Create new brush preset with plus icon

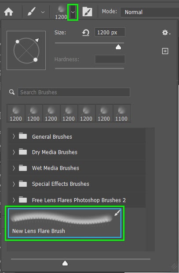pos(165,51)
